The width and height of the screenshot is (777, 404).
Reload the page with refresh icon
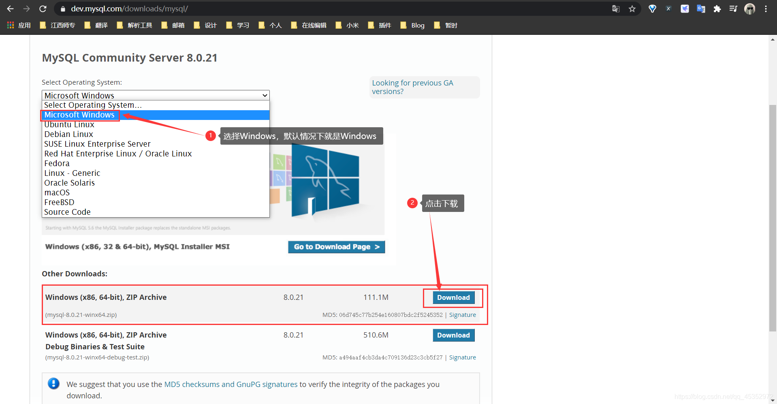[x=43, y=9]
